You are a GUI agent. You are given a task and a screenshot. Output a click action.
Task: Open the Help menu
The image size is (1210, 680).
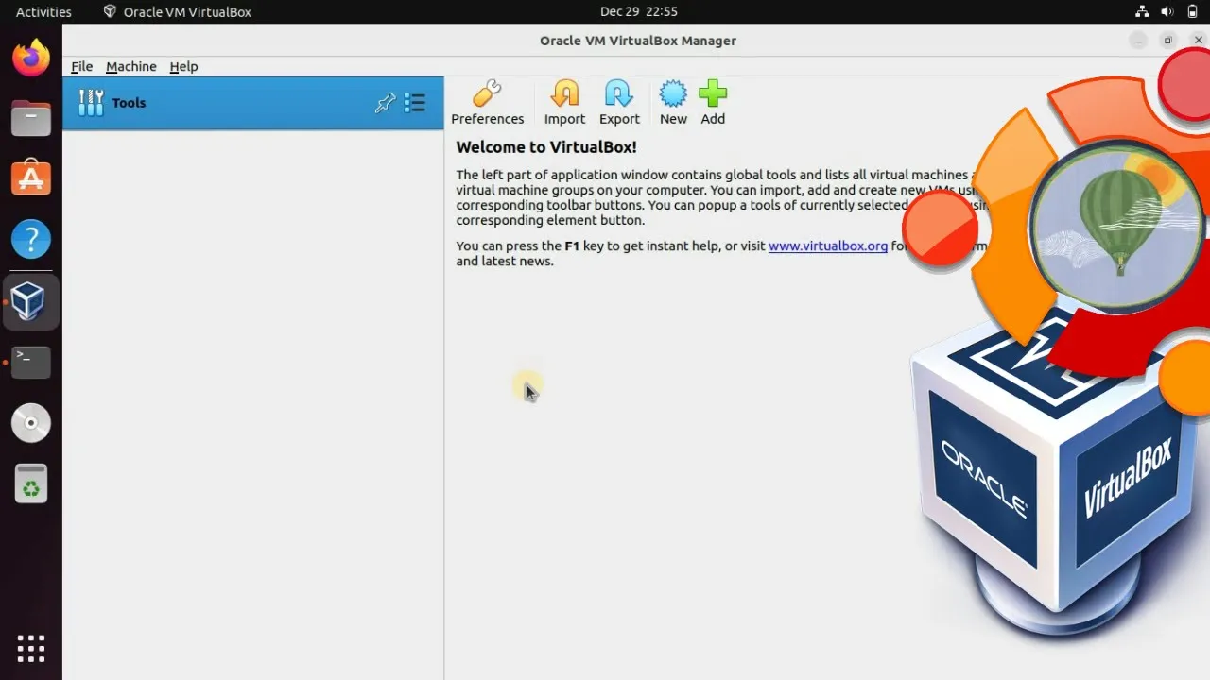[x=183, y=66]
